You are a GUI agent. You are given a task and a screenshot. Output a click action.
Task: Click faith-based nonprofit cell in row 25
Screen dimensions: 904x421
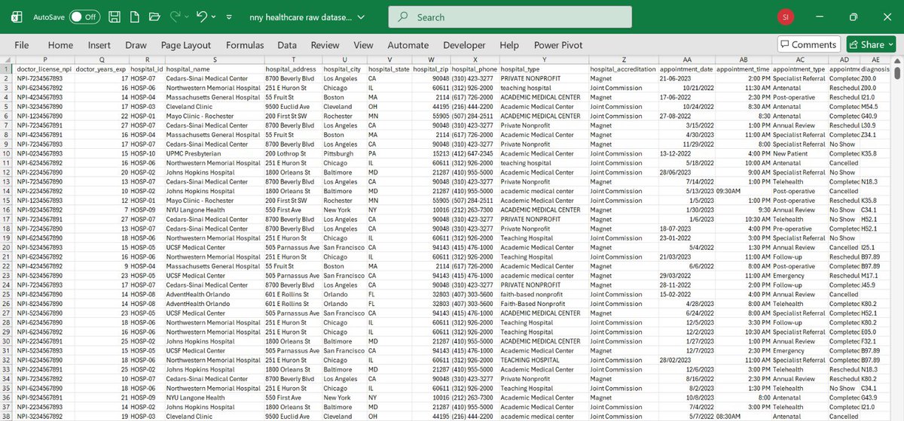(x=543, y=295)
